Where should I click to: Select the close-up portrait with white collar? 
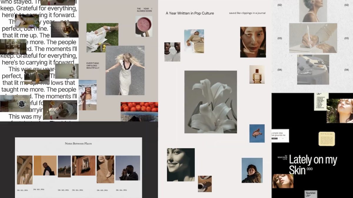(x=253, y=42)
